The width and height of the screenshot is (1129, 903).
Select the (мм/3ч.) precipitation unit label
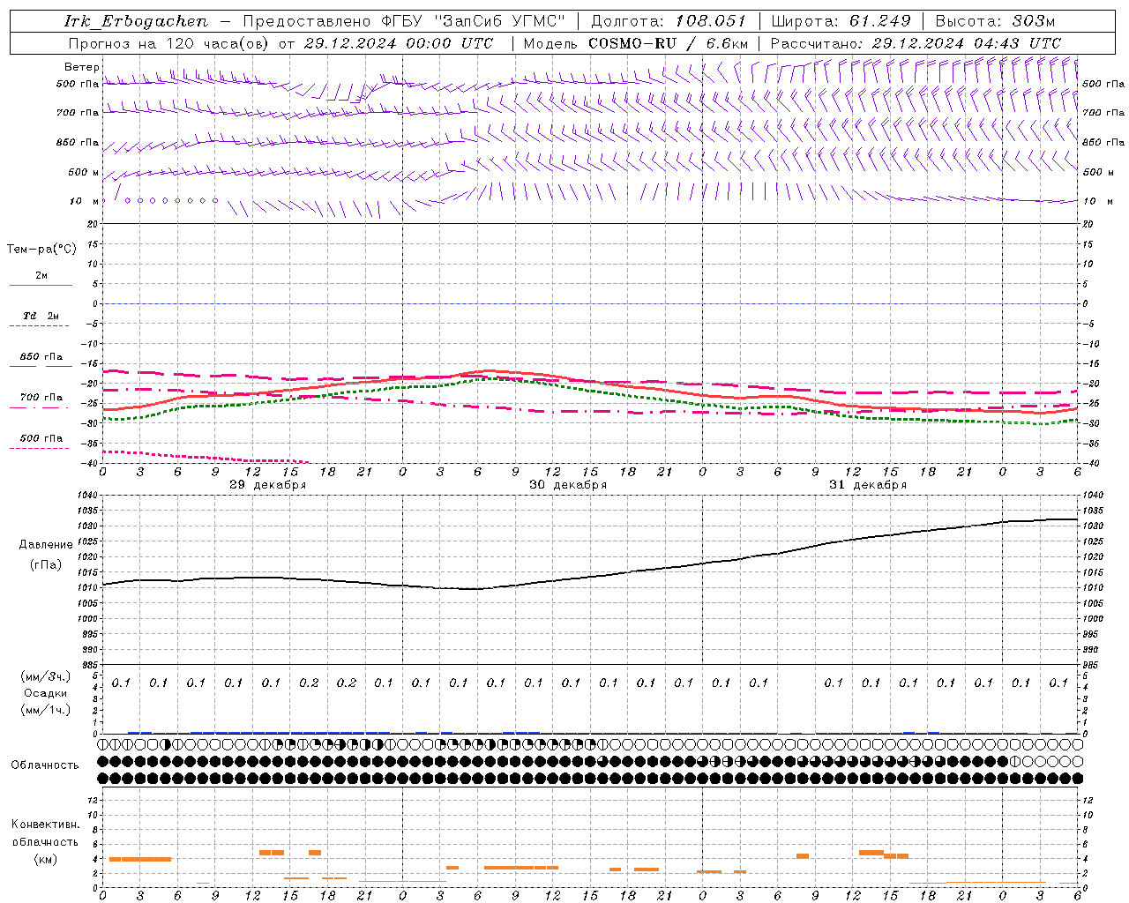[46, 676]
